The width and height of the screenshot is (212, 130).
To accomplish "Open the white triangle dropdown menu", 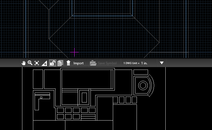I will pyautogui.click(x=161, y=63).
